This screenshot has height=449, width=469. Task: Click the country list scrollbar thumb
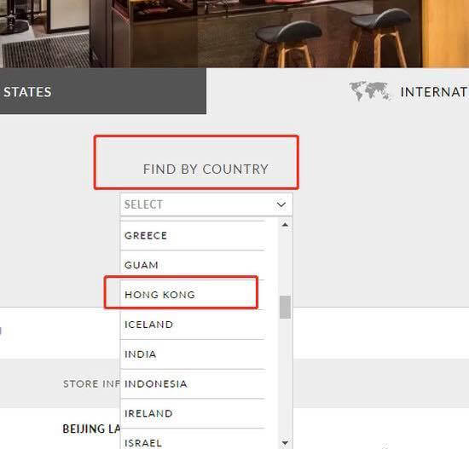tap(285, 308)
